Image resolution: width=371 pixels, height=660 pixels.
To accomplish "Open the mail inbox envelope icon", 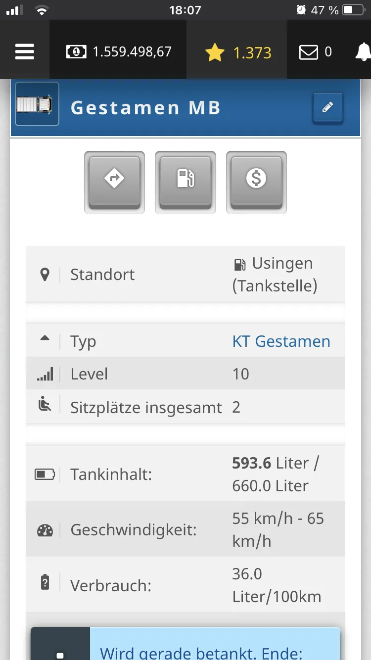I will pyautogui.click(x=309, y=52).
